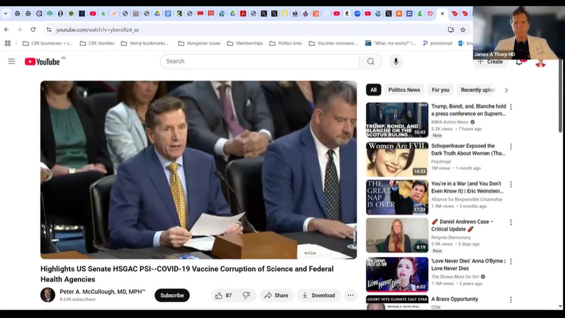Open "What, me worry?" bookmark
Viewport: 565px width, 318px height.
pos(391,43)
